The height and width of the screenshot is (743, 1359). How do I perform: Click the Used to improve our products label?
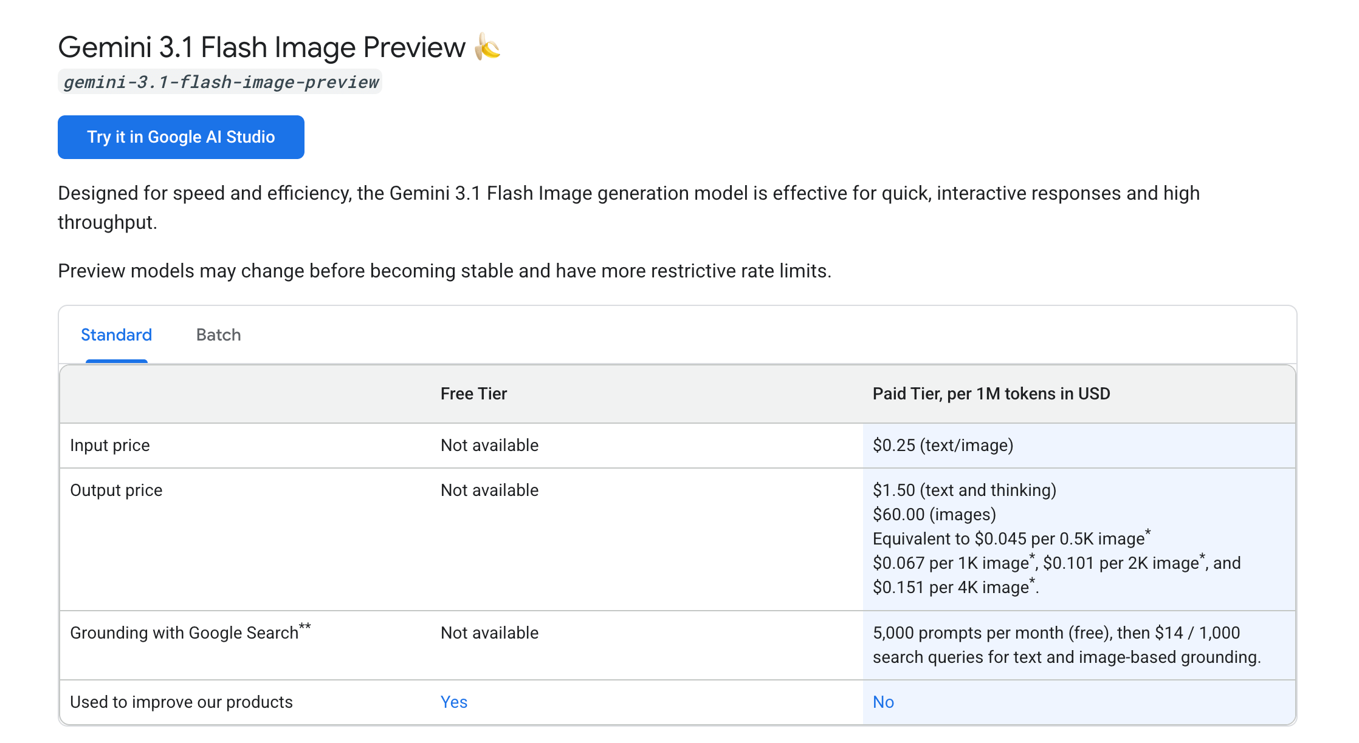181,702
